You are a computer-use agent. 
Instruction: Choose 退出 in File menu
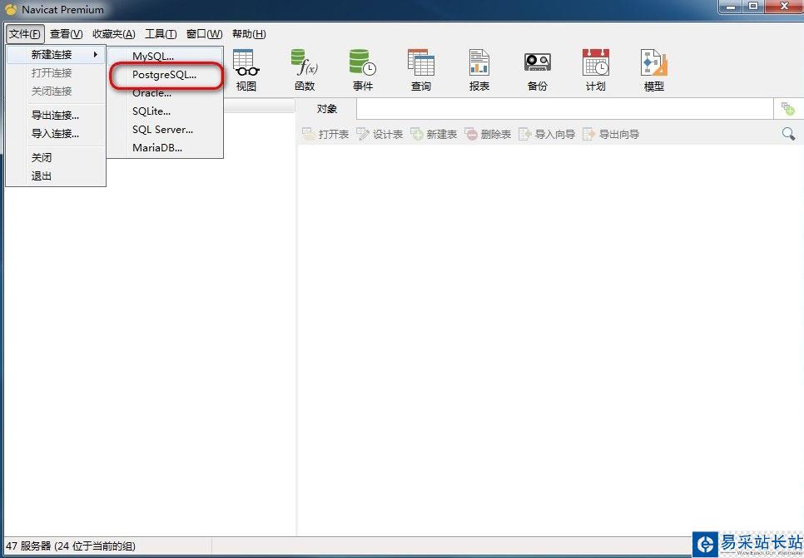[x=56, y=175]
